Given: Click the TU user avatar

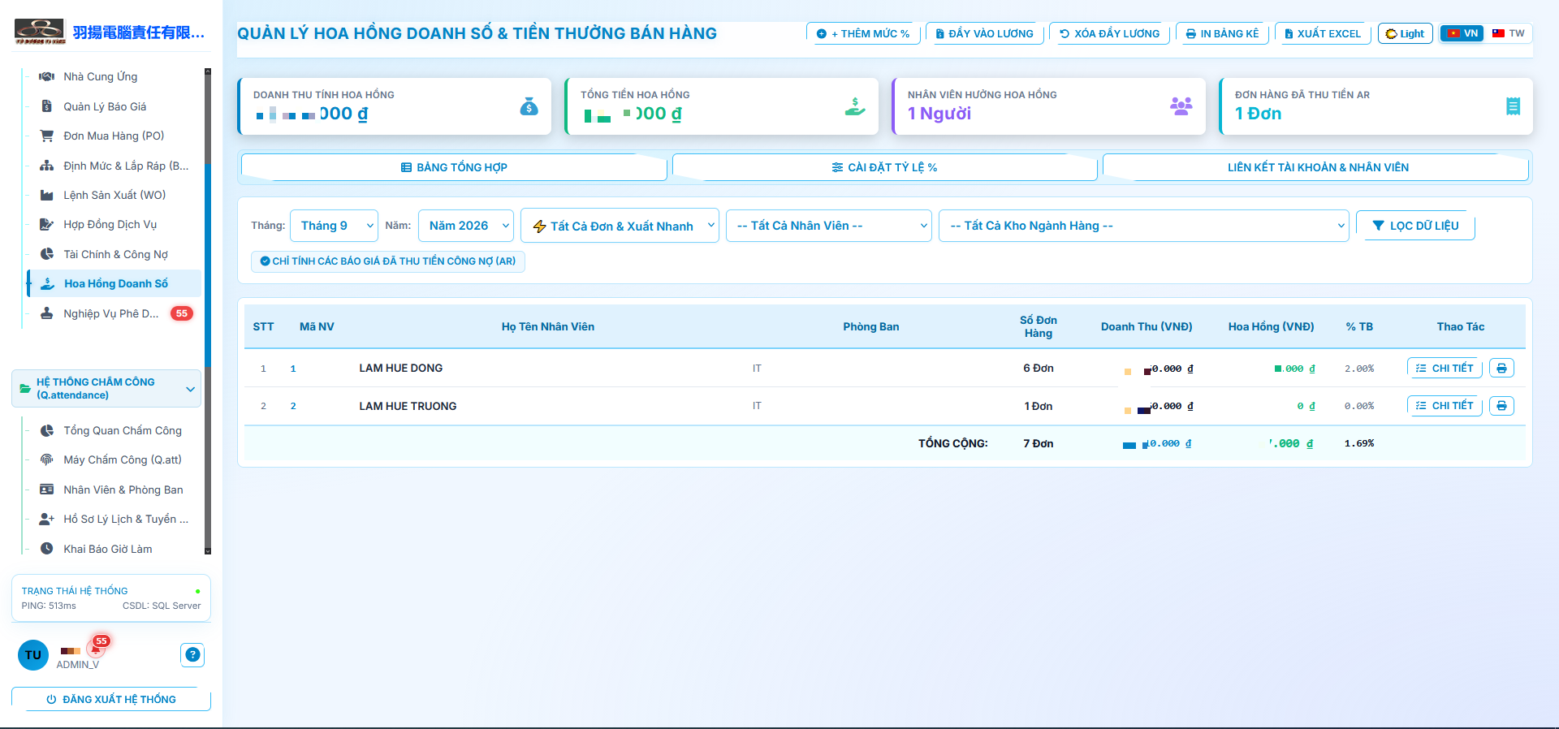Looking at the screenshot, I should pyautogui.click(x=33, y=654).
